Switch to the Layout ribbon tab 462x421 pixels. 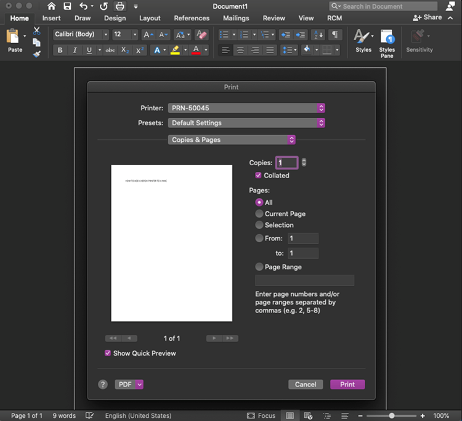click(x=150, y=18)
